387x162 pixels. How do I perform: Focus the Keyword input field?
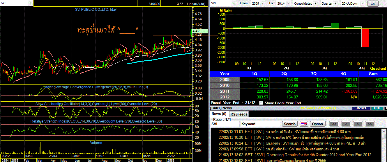pos(260,124)
